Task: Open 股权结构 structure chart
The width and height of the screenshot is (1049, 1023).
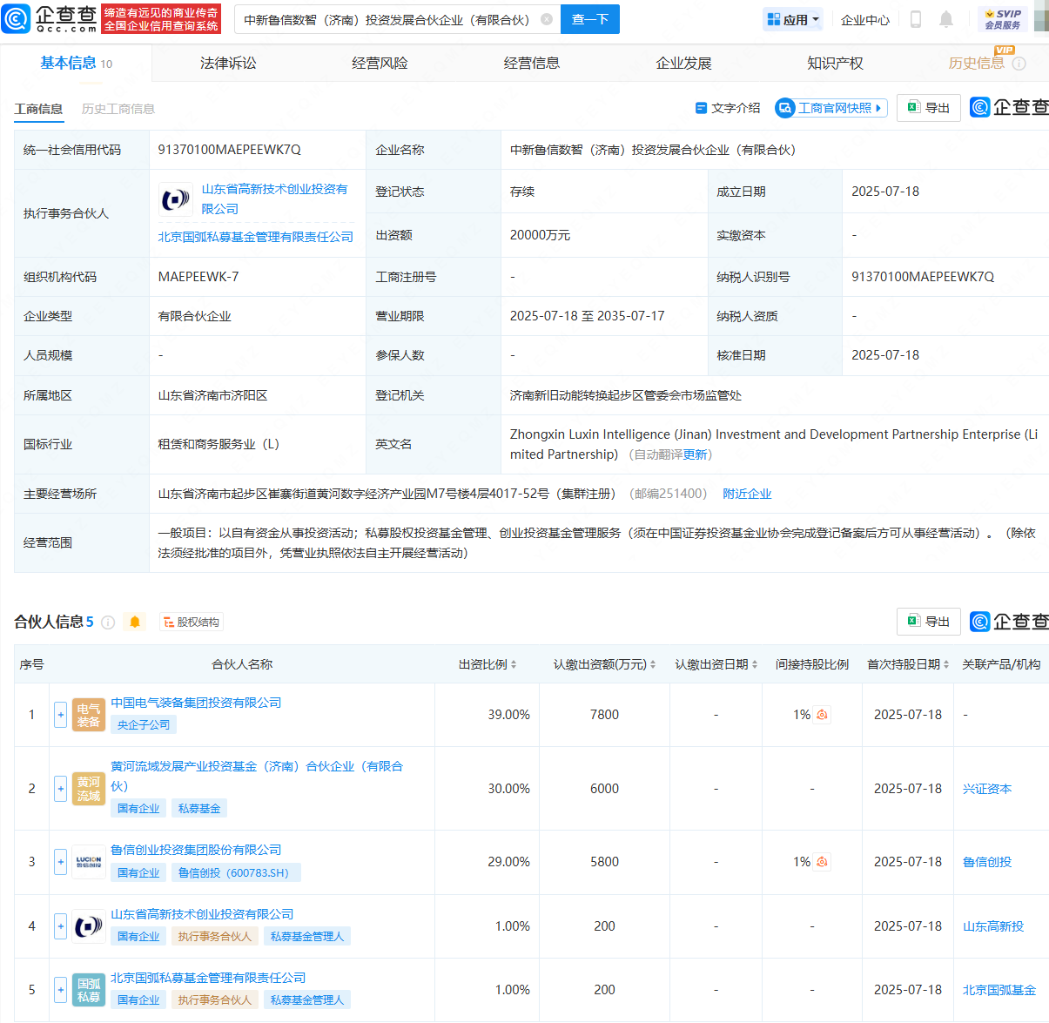Action: pos(192,622)
